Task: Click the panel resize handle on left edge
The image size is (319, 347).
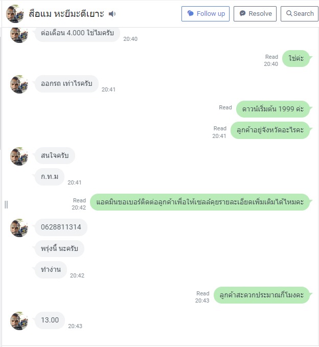Action: click(6, 204)
